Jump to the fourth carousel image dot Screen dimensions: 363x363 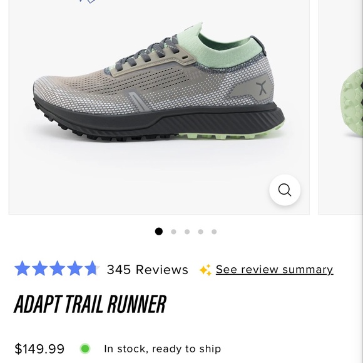click(201, 232)
